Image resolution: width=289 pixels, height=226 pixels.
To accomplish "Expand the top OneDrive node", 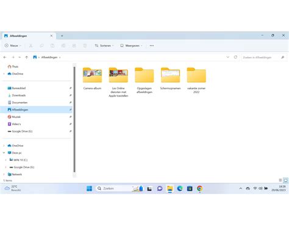I will (x=4, y=74).
